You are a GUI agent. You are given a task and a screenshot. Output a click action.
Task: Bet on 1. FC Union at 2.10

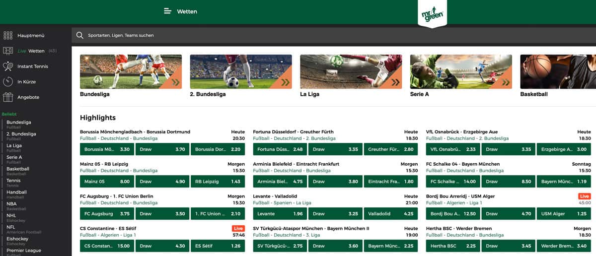[218, 213]
